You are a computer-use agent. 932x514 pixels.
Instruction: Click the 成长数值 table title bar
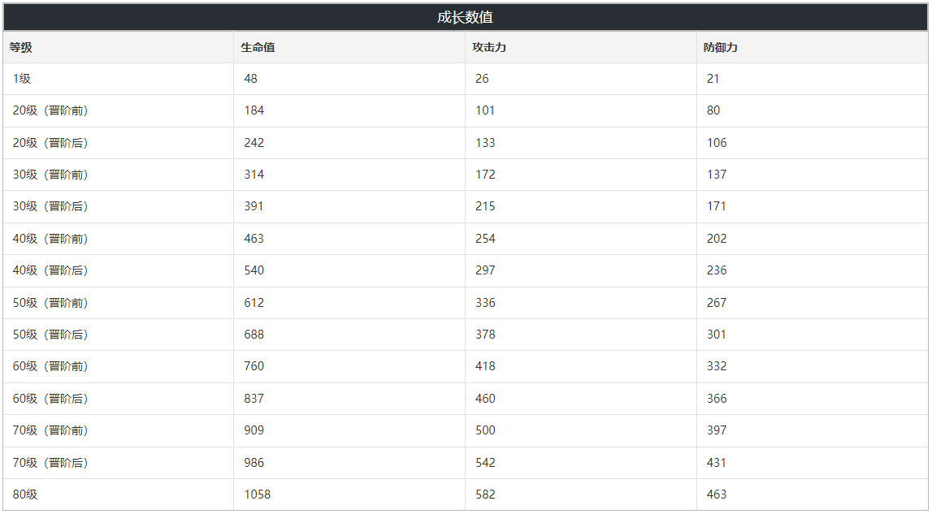click(x=465, y=17)
